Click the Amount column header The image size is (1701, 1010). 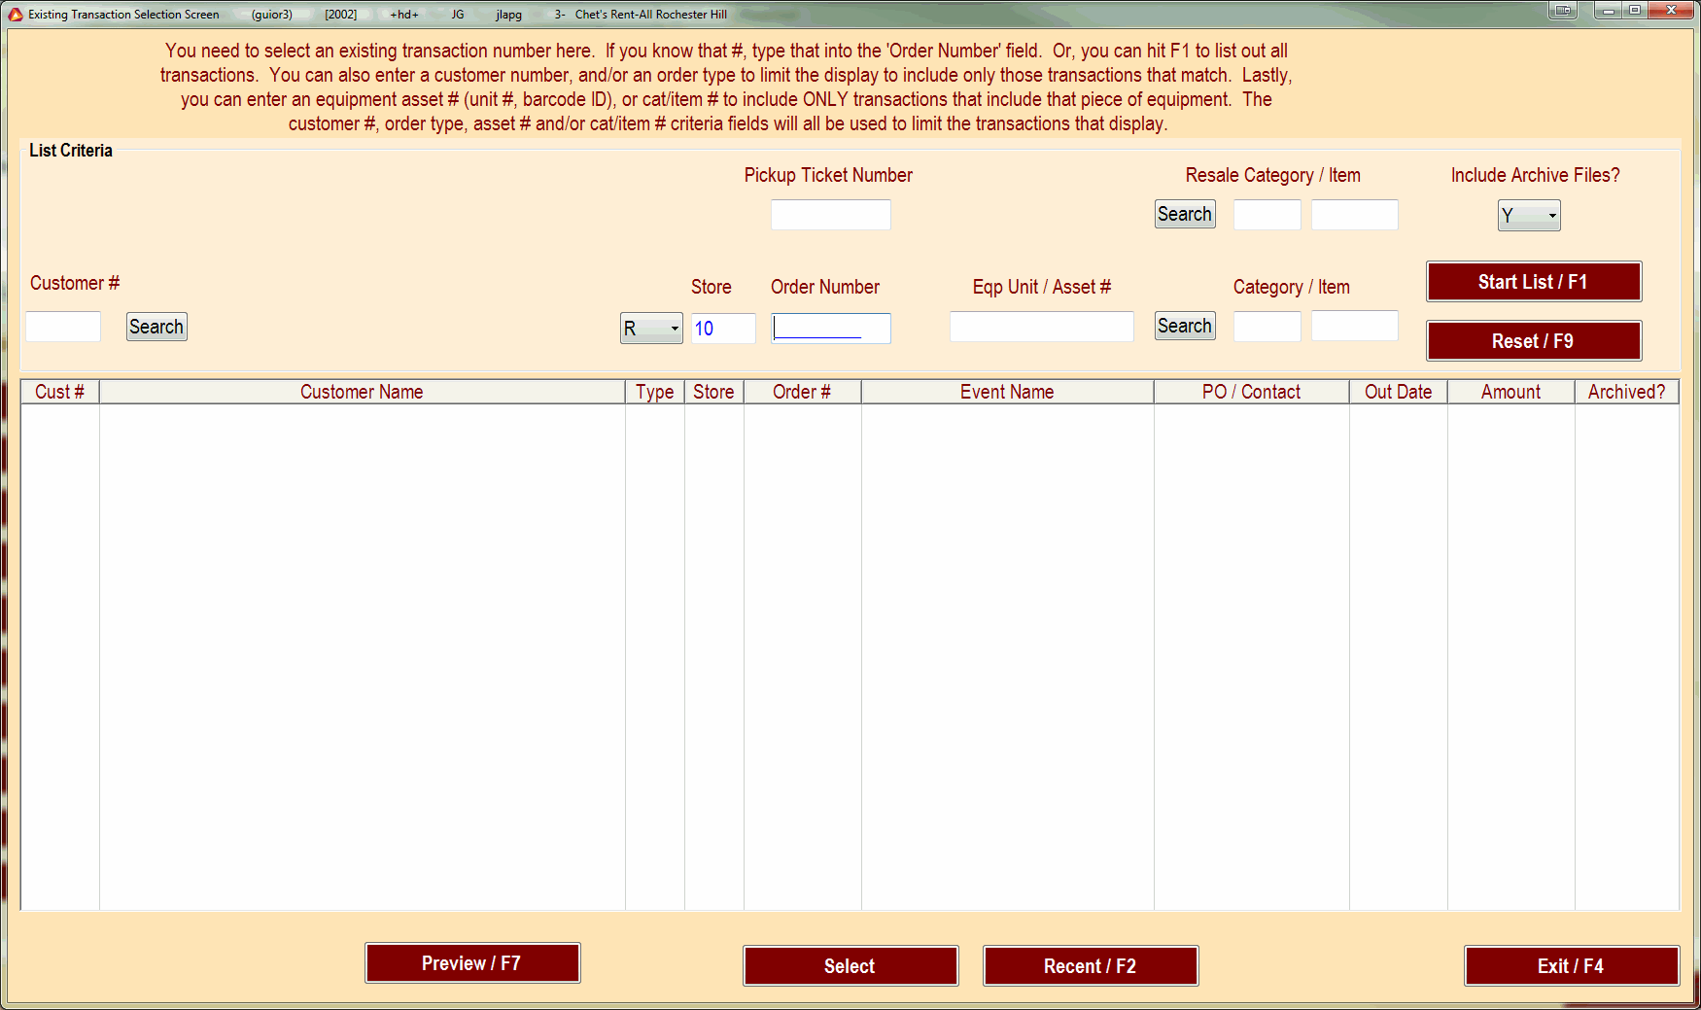pyautogui.click(x=1511, y=392)
